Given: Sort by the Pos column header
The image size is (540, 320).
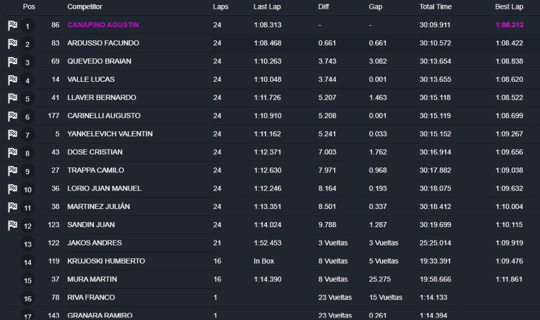Looking at the screenshot, I should click(x=29, y=7).
